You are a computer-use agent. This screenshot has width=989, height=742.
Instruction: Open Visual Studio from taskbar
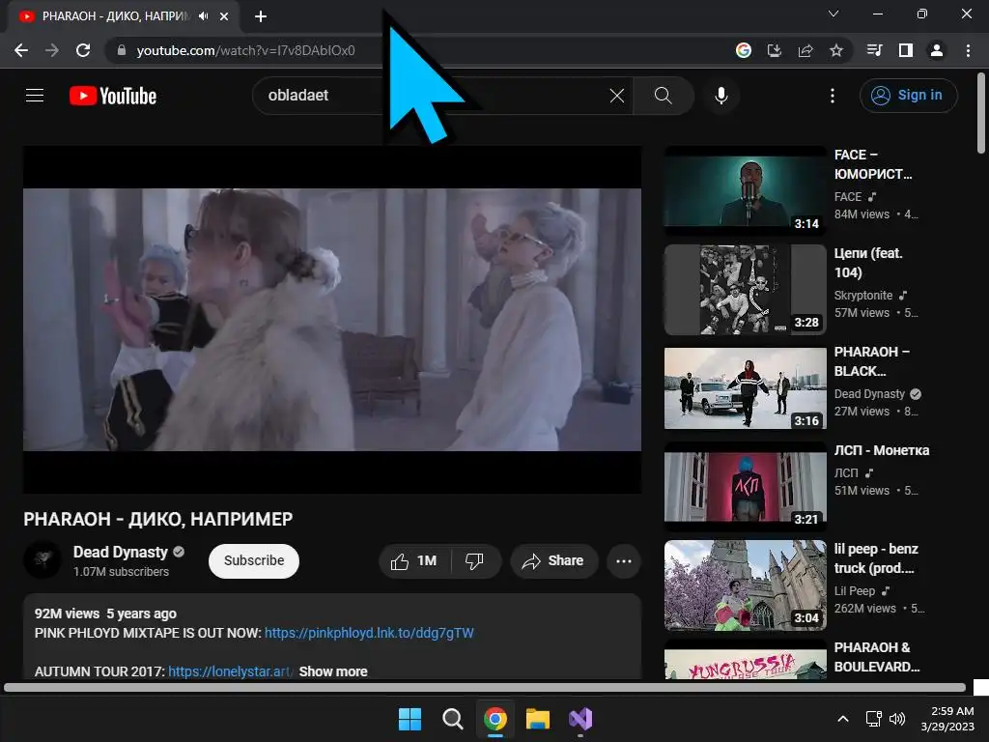pos(580,719)
